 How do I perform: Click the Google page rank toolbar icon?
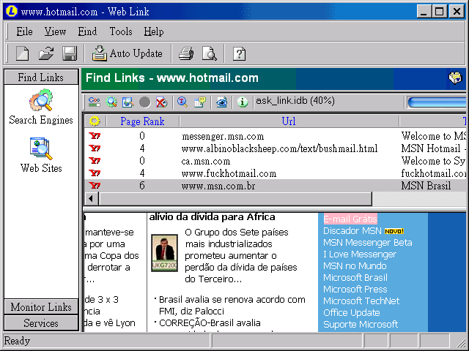pyautogui.click(x=95, y=102)
